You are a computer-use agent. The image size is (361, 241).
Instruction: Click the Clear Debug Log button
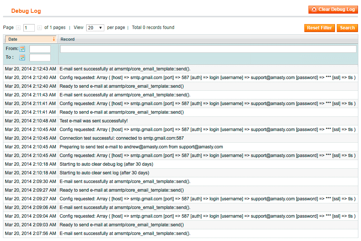tap(333, 9)
